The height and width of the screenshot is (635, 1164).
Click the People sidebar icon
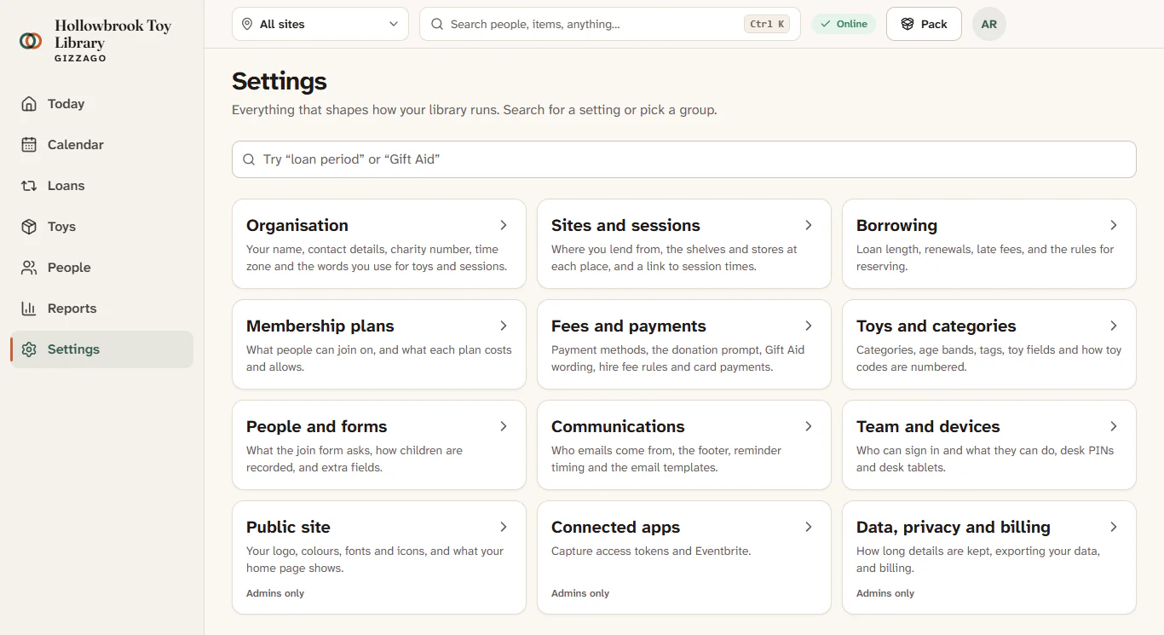29,268
